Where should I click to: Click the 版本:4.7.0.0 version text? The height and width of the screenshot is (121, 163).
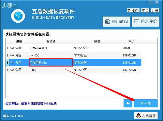coord(13,116)
